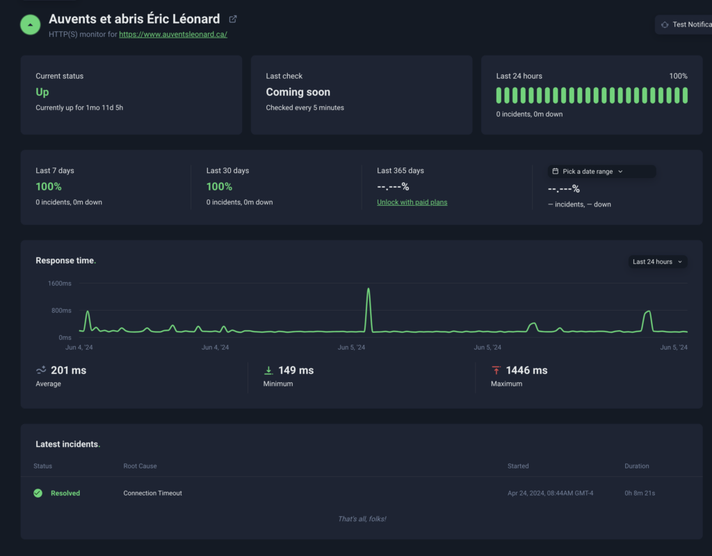Click the Test Notification button icon

665,24
